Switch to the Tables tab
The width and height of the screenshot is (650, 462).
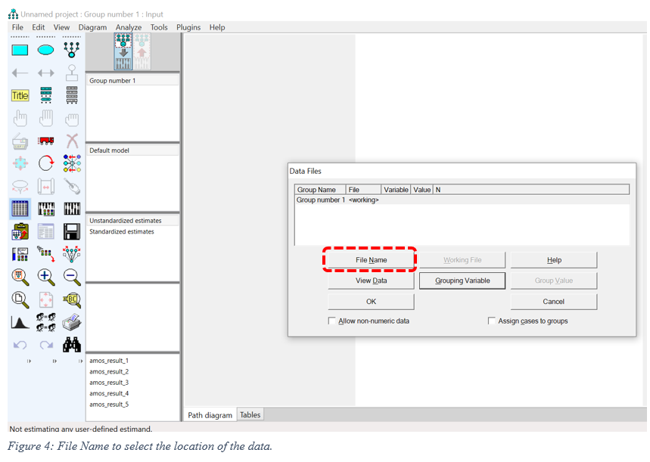pos(250,414)
